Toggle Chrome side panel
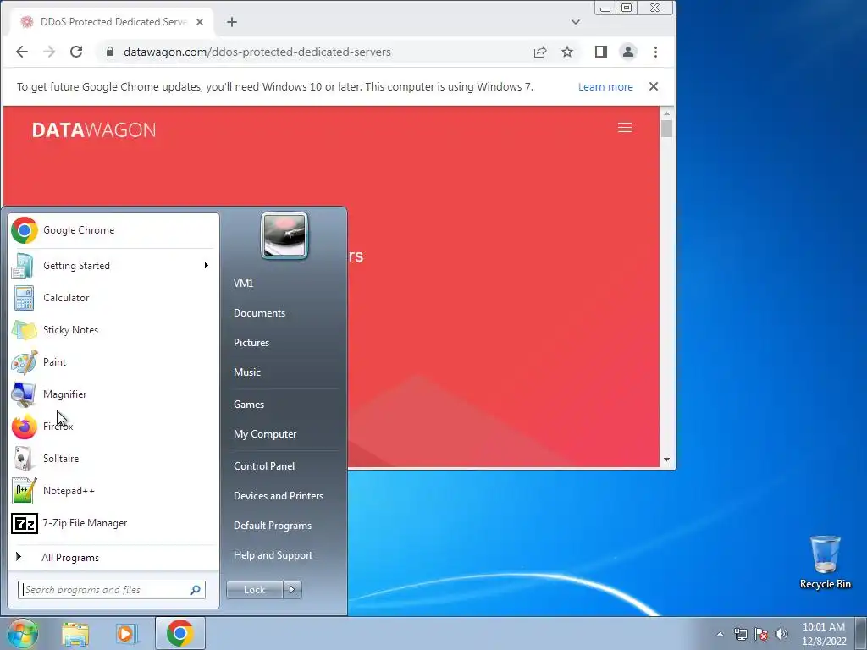 (601, 52)
